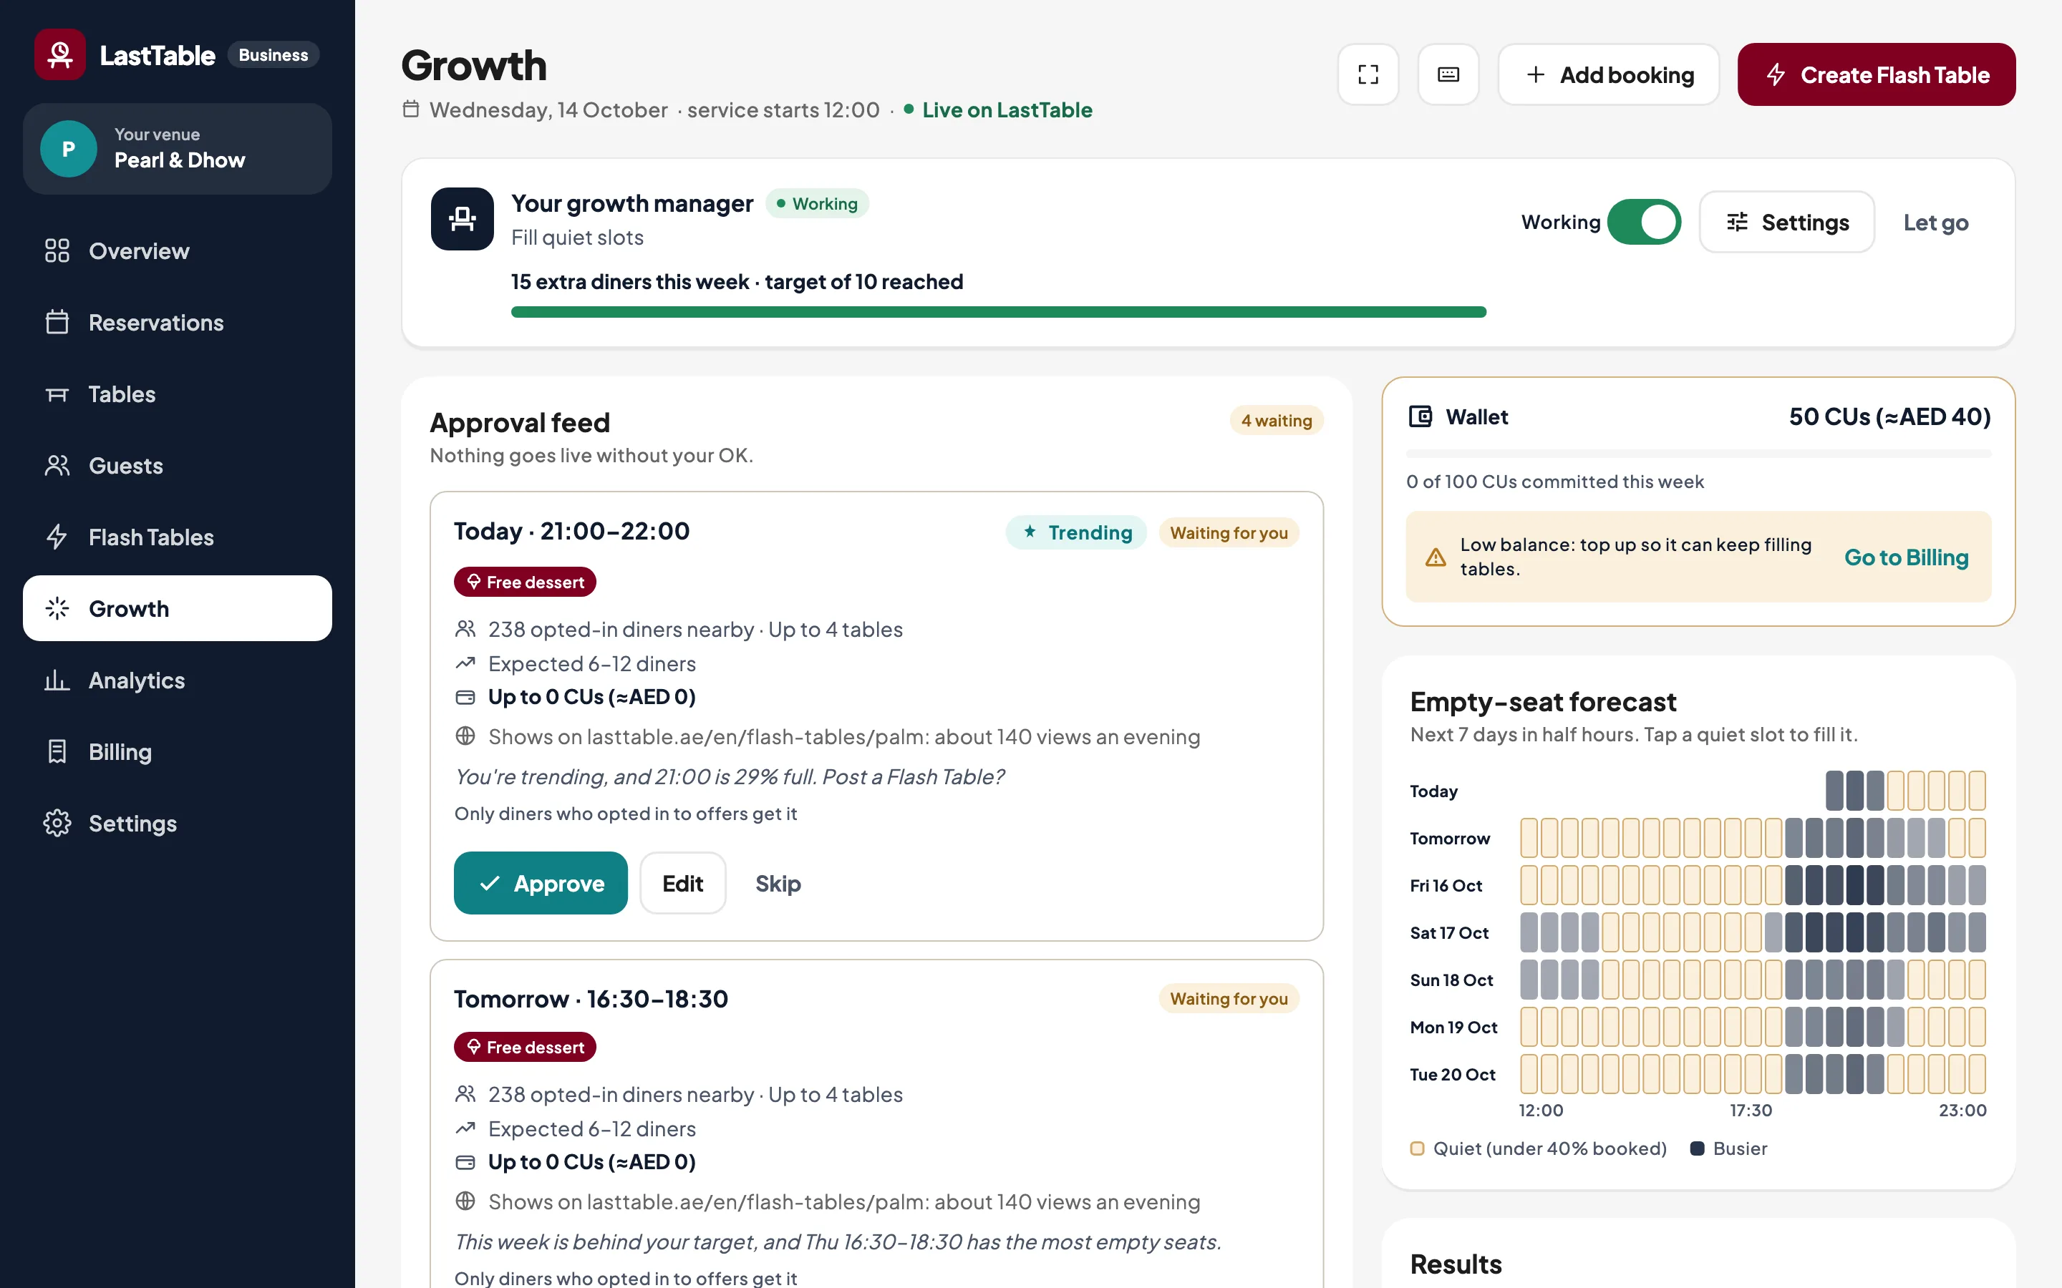The height and width of the screenshot is (1288, 2062).
Task: Click the green Working status pill
Action: tap(817, 204)
